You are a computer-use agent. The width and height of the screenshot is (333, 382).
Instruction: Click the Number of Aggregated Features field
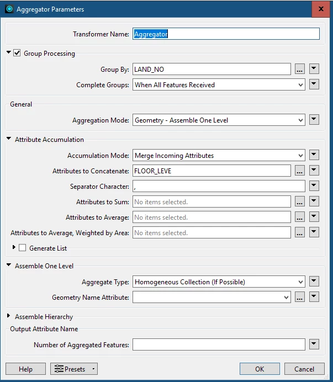tap(219, 344)
